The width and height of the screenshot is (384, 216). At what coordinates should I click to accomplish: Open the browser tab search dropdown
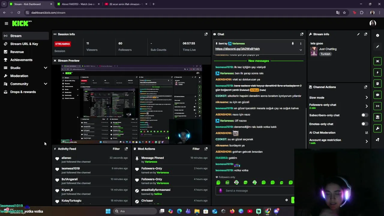point(4,4)
